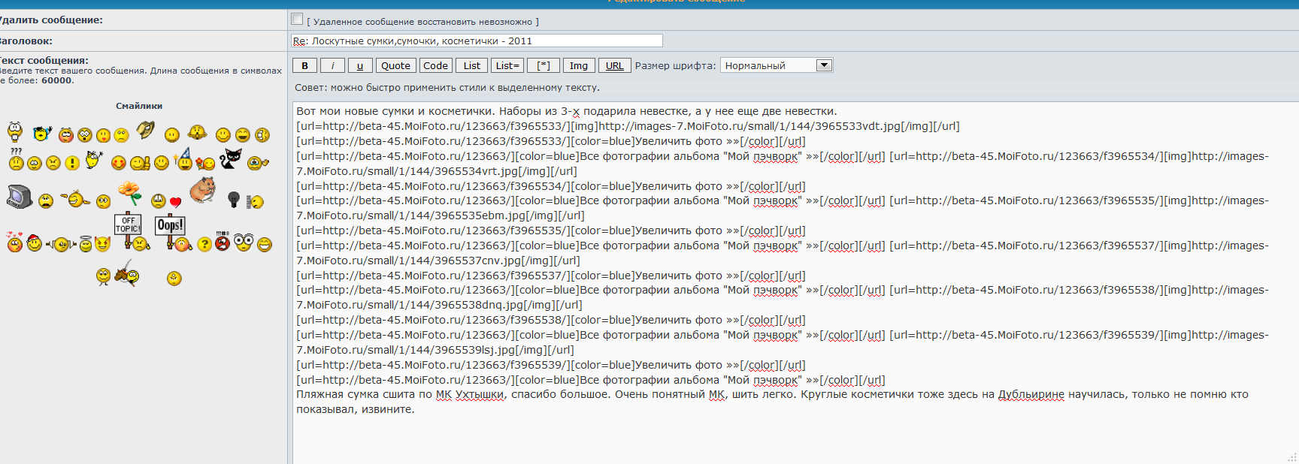Click into the message subject field
Viewport: 1299px width, 464px height.
477,41
